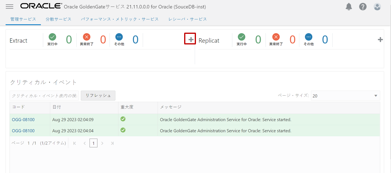The height and width of the screenshot is (173, 391).
Task: Open OGG-08100 link for 02:04:04 event
Action: click(x=23, y=131)
